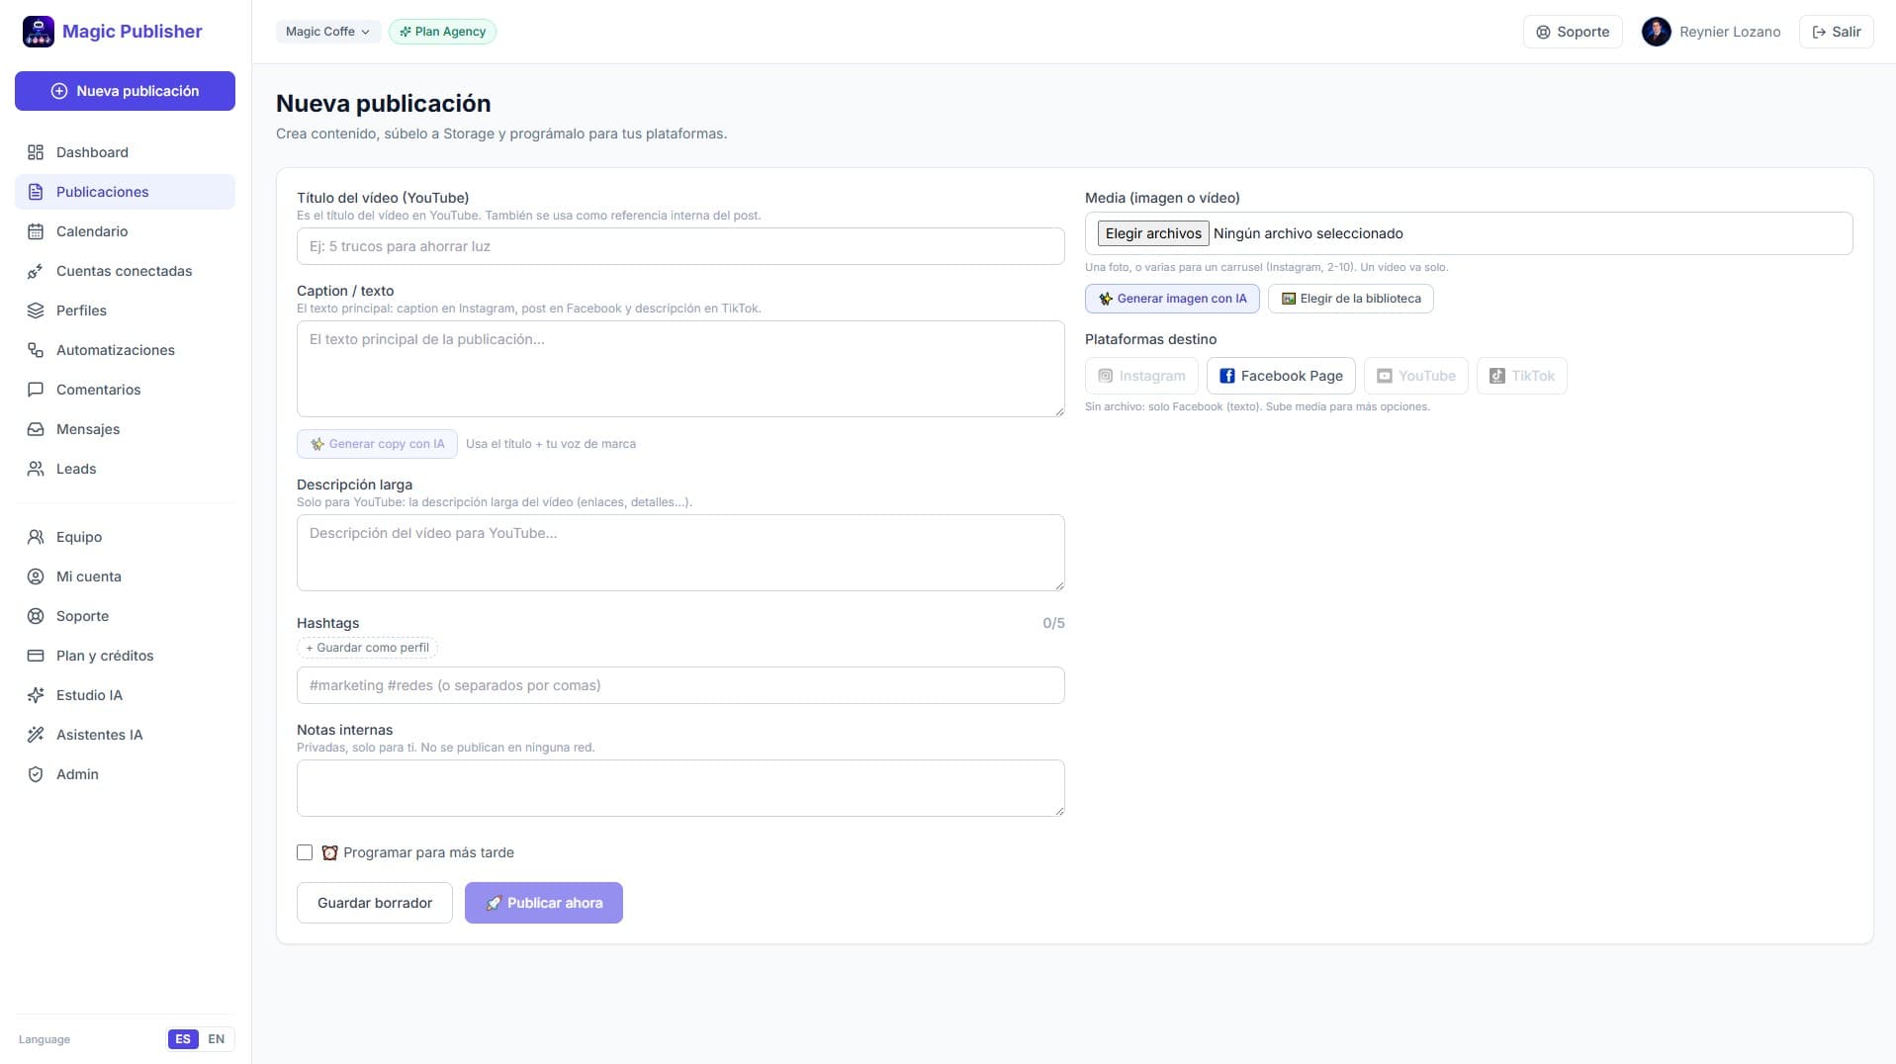Click the Mi cuenta user icon
This screenshot has width=1896, height=1064.
coord(36,576)
